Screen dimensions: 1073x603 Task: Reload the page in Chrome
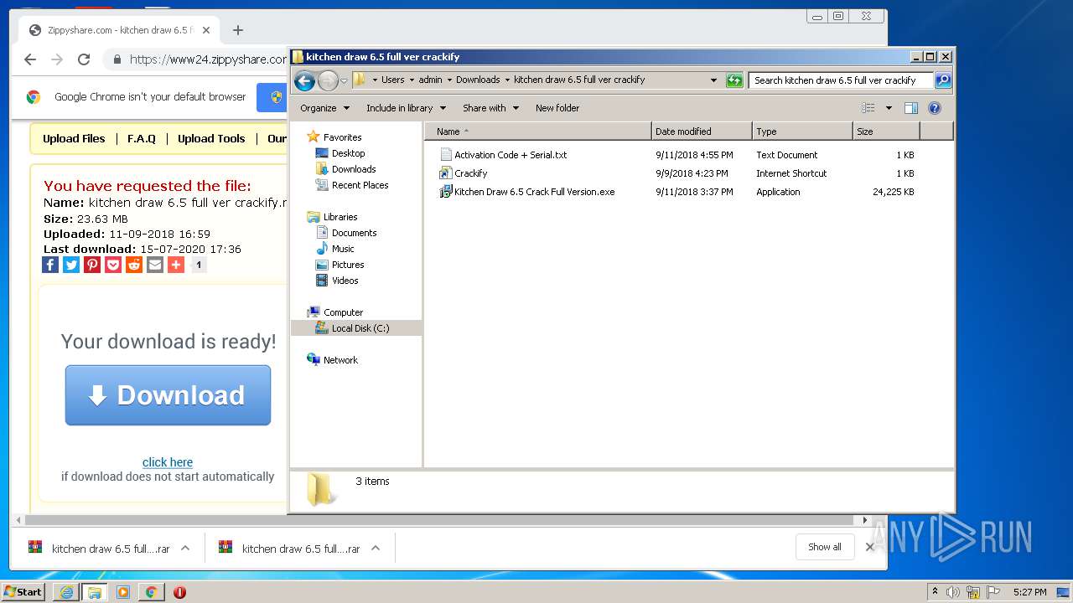click(x=84, y=59)
